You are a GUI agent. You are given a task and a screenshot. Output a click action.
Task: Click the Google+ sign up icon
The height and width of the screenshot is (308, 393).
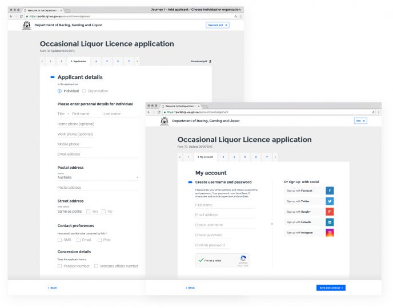pos(330,212)
